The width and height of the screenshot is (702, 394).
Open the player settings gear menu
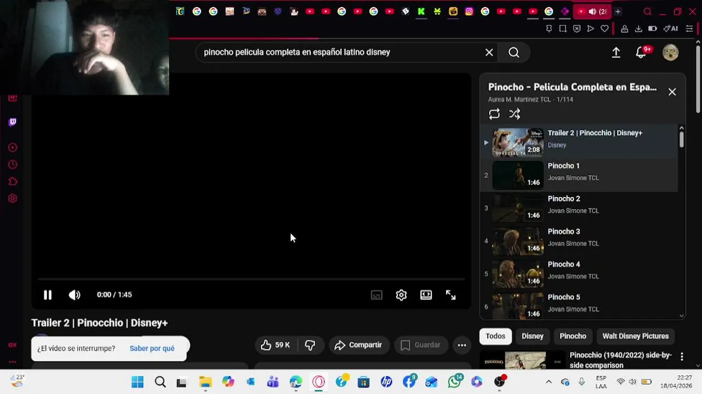pyautogui.click(x=401, y=295)
